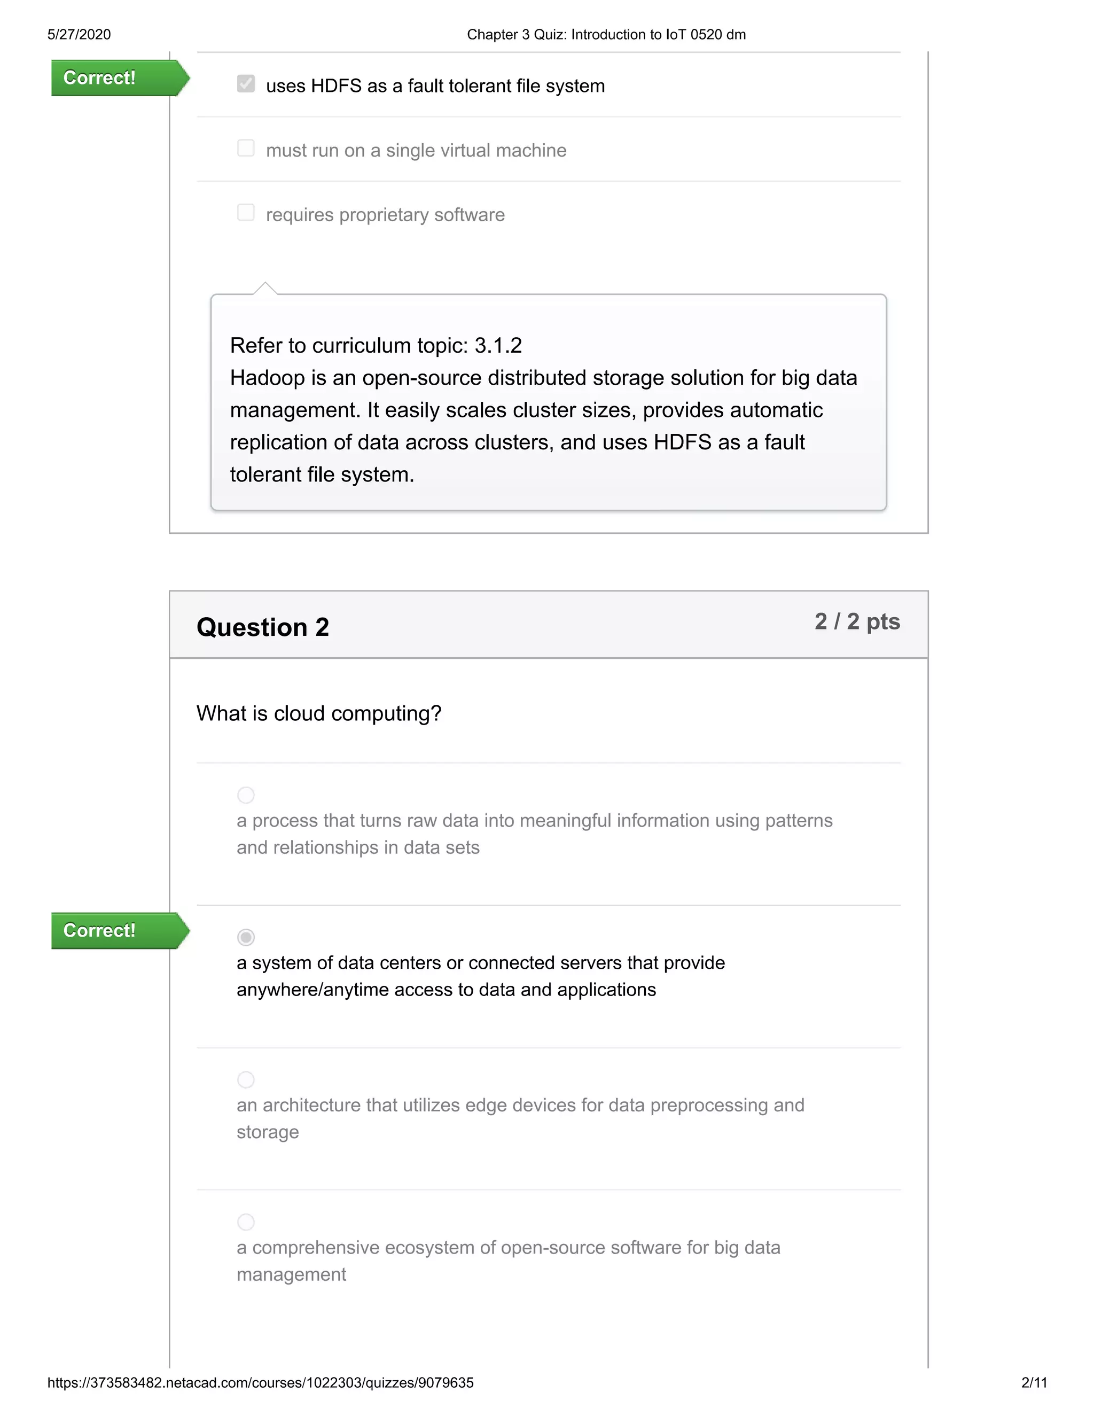
Task: Select the open-source ecosystem radio option
Action: [246, 1222]
